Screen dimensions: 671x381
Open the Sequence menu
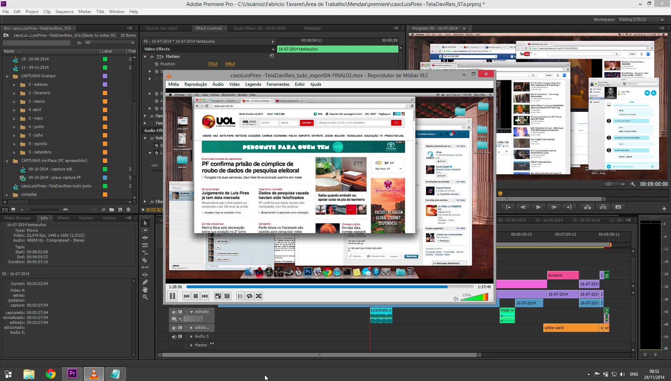tap(64, 12)
